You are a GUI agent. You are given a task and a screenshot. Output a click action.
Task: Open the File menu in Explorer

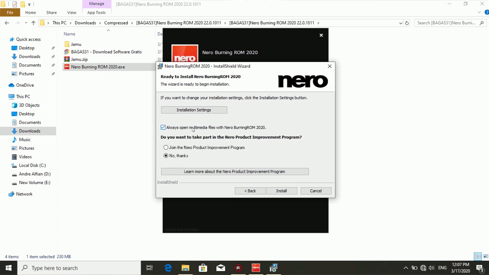pyautogui.click(x=10, y=13)
